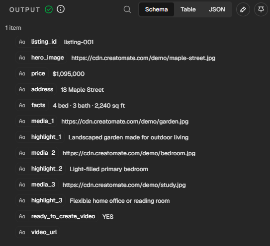This screenshot has height=246, width=270.
Task: Select the highlight_1 field pill
Action: click(x=40, y=137)
